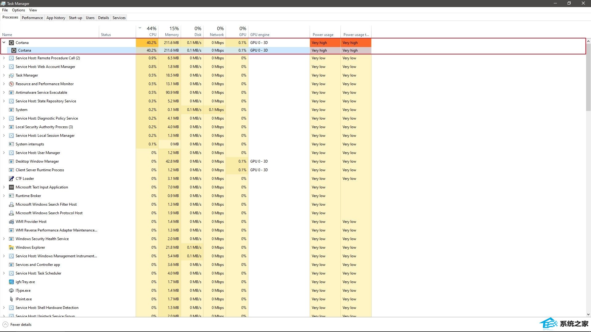Click the Microsoft Windows Search Filter Host icon

(x=11, y=204)
